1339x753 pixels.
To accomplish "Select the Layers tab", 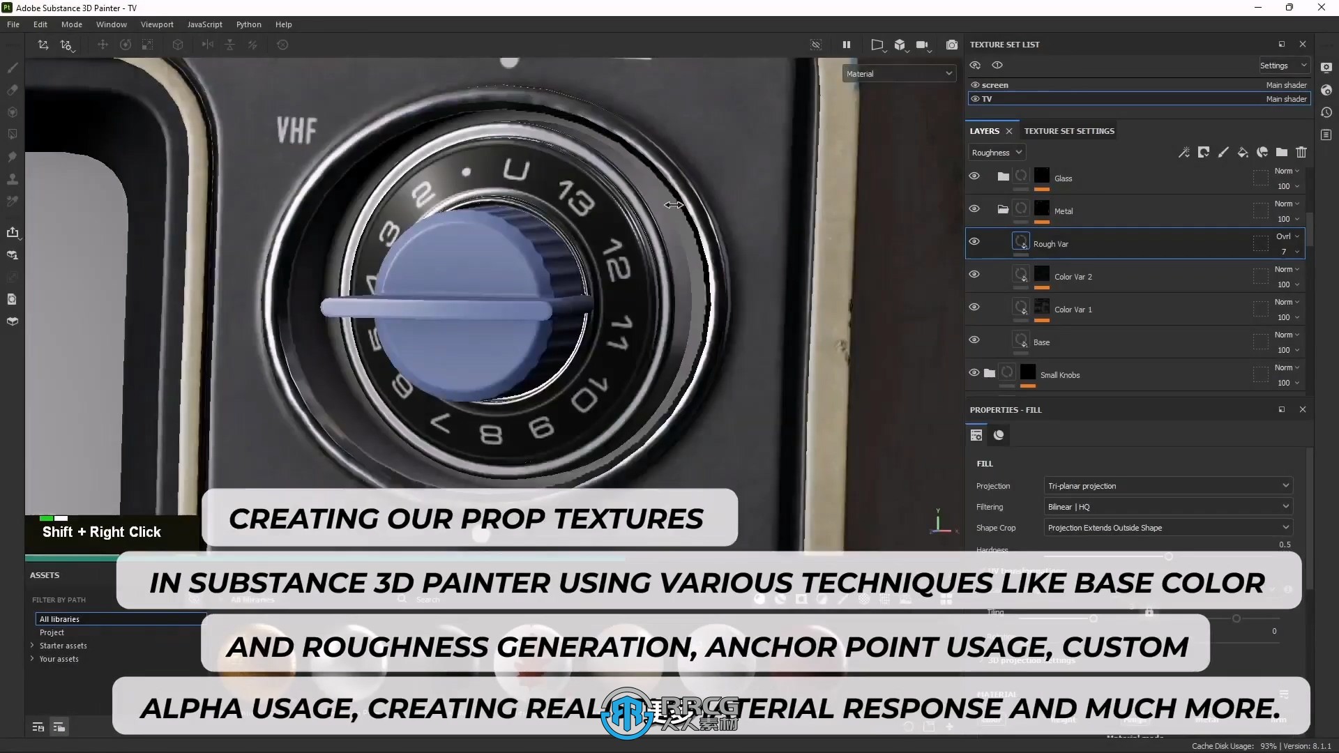I will point(983,130).
